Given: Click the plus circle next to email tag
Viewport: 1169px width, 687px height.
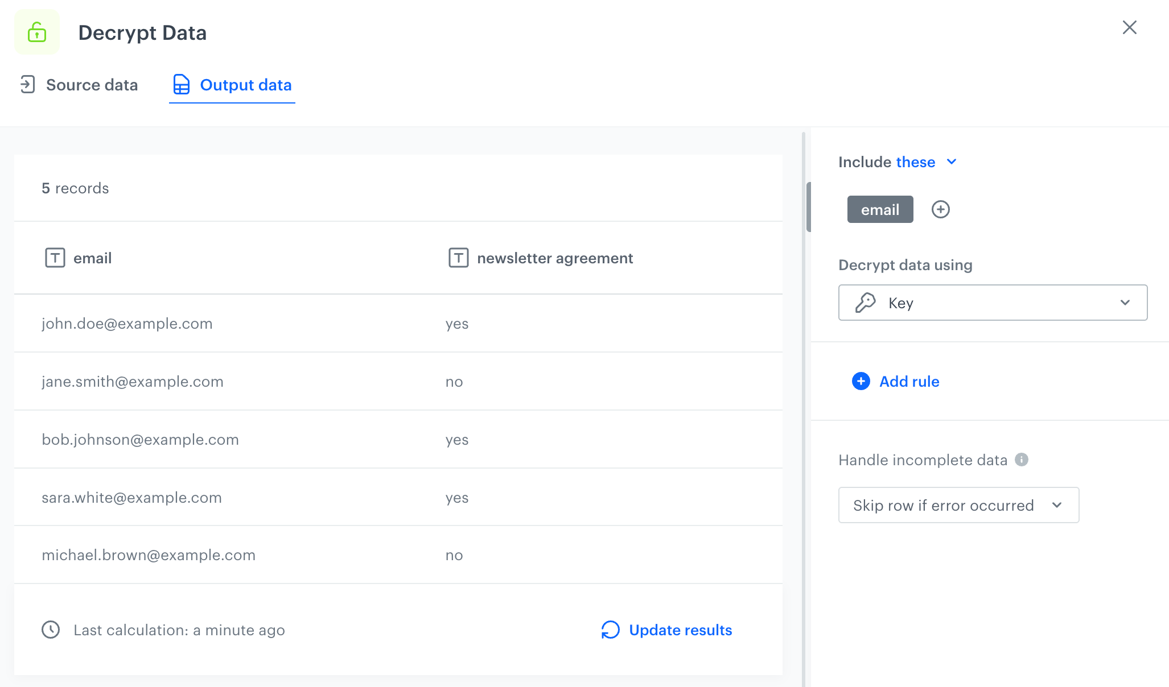Looking at the screenshot, I should tap(940, 209).
